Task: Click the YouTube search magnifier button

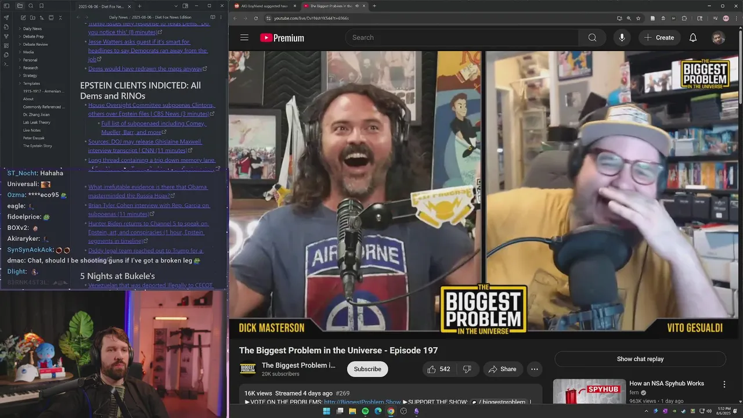Action: 592,38
